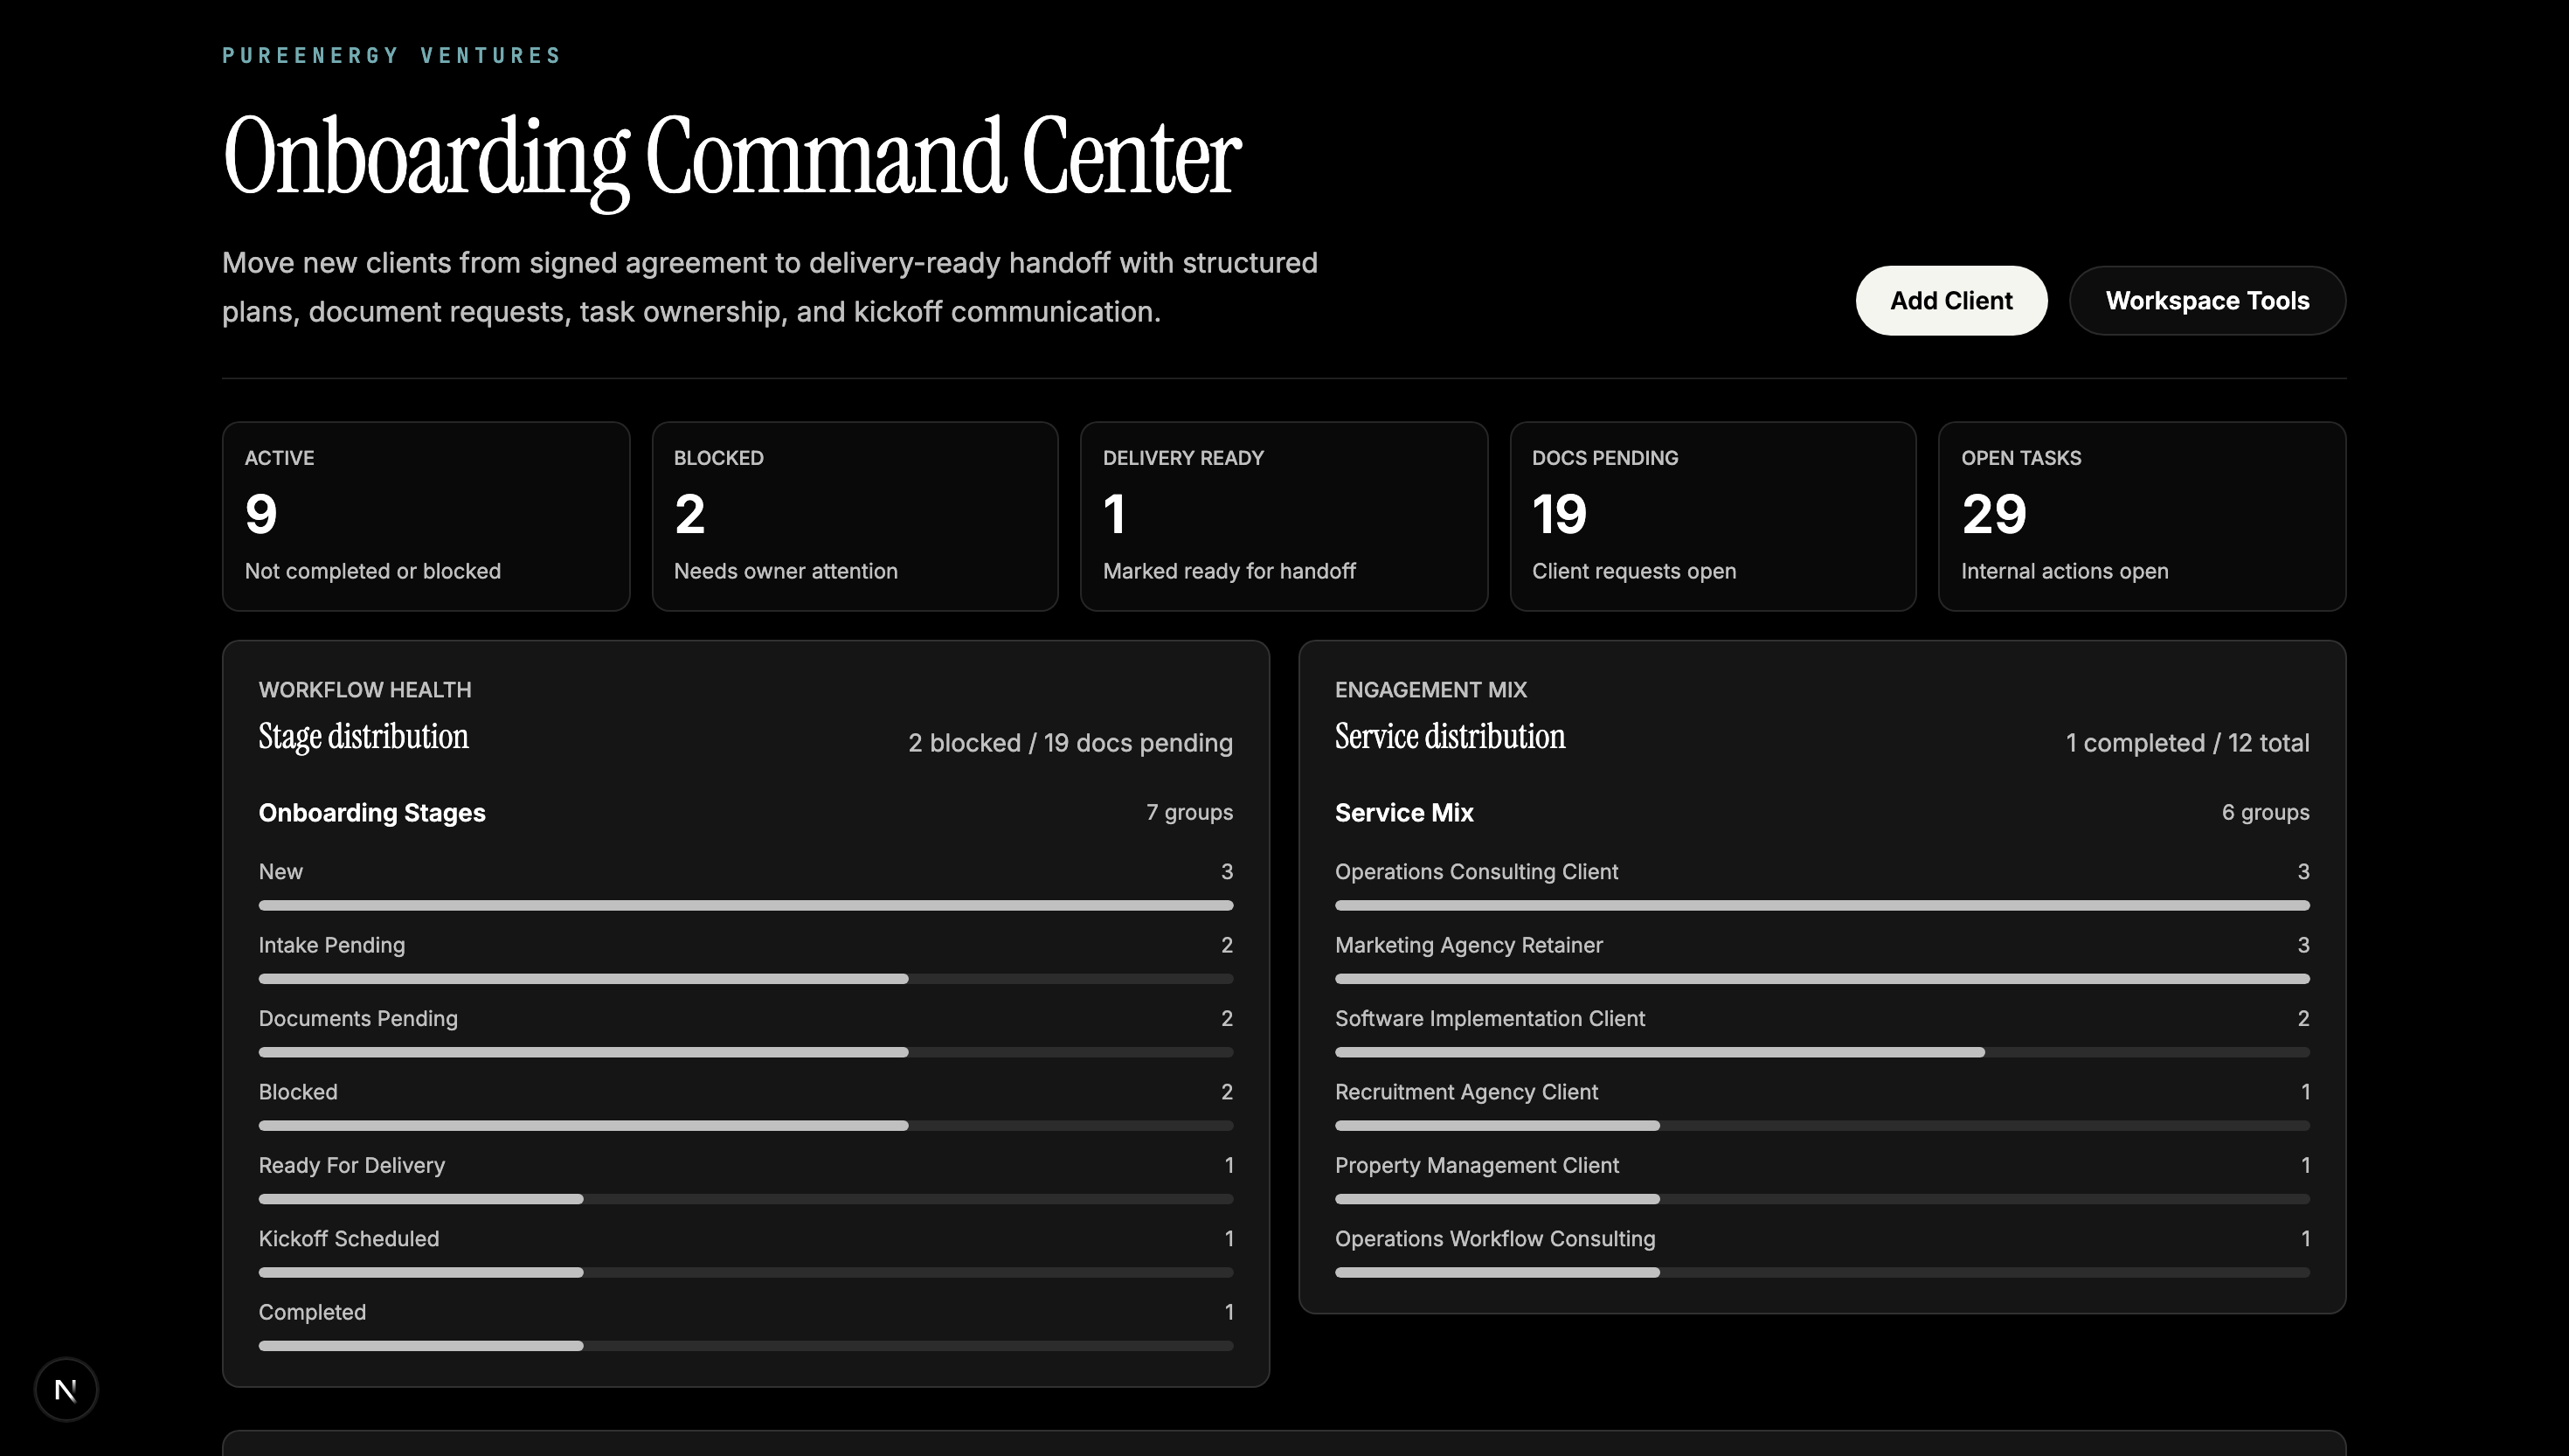Click the 'ENGAGEMENT MIX' section label
The height and width of the screenshot is (1456, 2569).
click(1430, 690)
